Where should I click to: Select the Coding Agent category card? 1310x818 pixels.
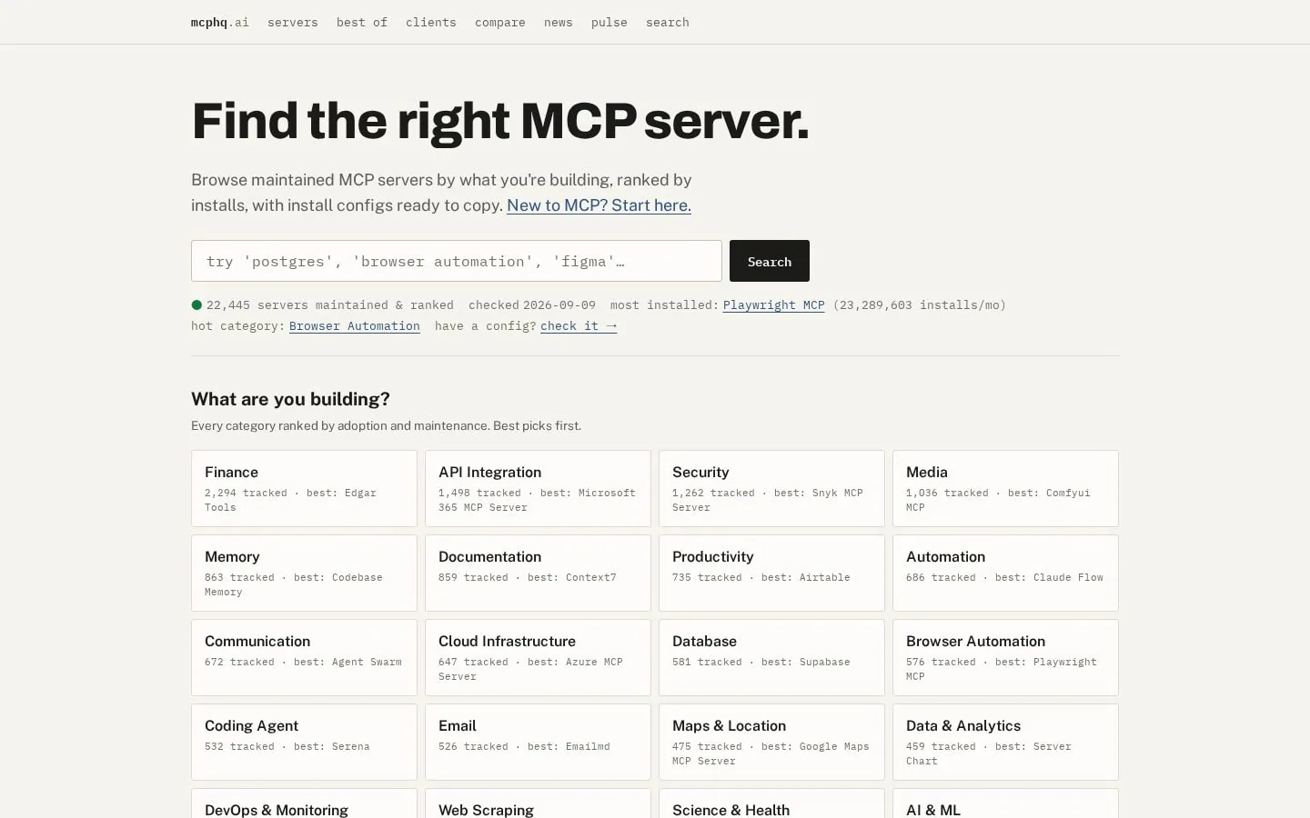[304, 742]
